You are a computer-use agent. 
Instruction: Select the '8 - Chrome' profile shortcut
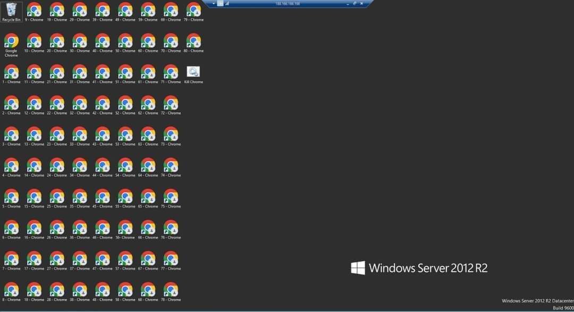(x=12, y=290)
